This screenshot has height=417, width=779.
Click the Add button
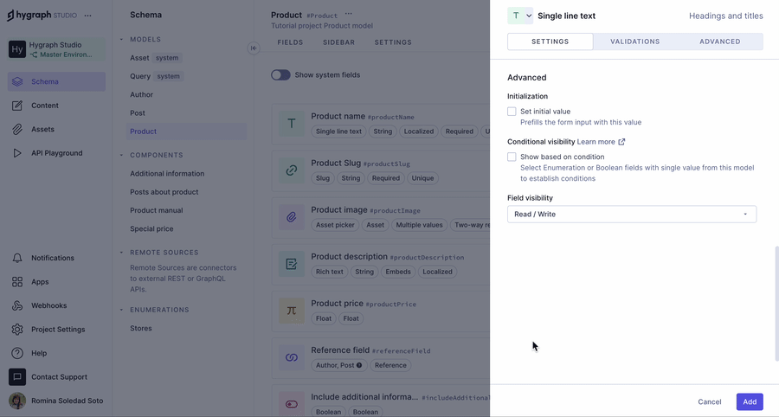(x=749, y=401)
